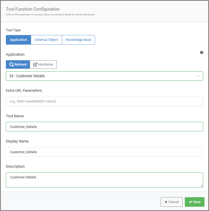Focus the Extra URL Parameters field

tap(104, 101)
